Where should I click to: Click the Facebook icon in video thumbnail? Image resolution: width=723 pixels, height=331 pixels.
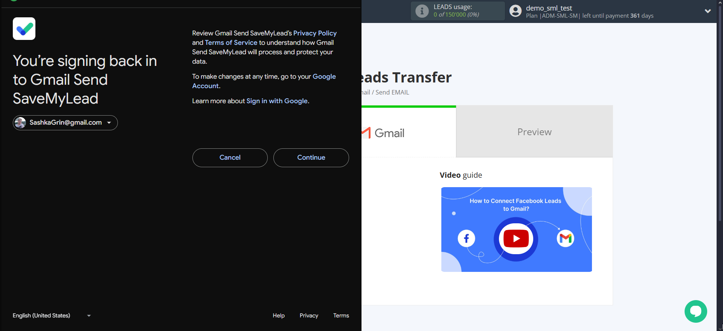pos(466,238)
